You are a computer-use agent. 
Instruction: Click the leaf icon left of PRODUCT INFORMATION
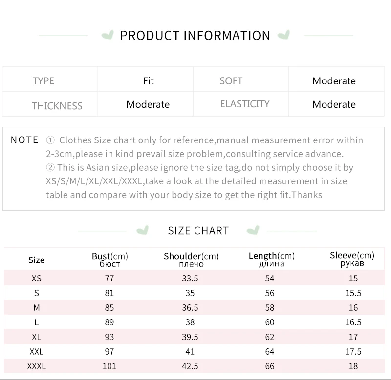tap(107, 35)
